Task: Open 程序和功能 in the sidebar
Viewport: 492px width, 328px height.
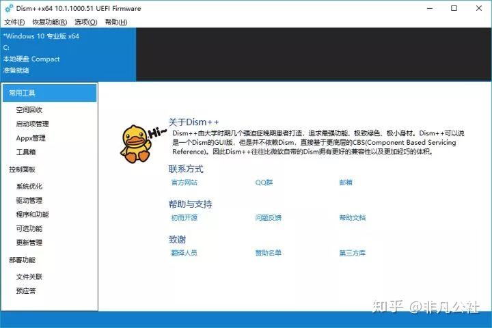Action: [x=32, y=215]
